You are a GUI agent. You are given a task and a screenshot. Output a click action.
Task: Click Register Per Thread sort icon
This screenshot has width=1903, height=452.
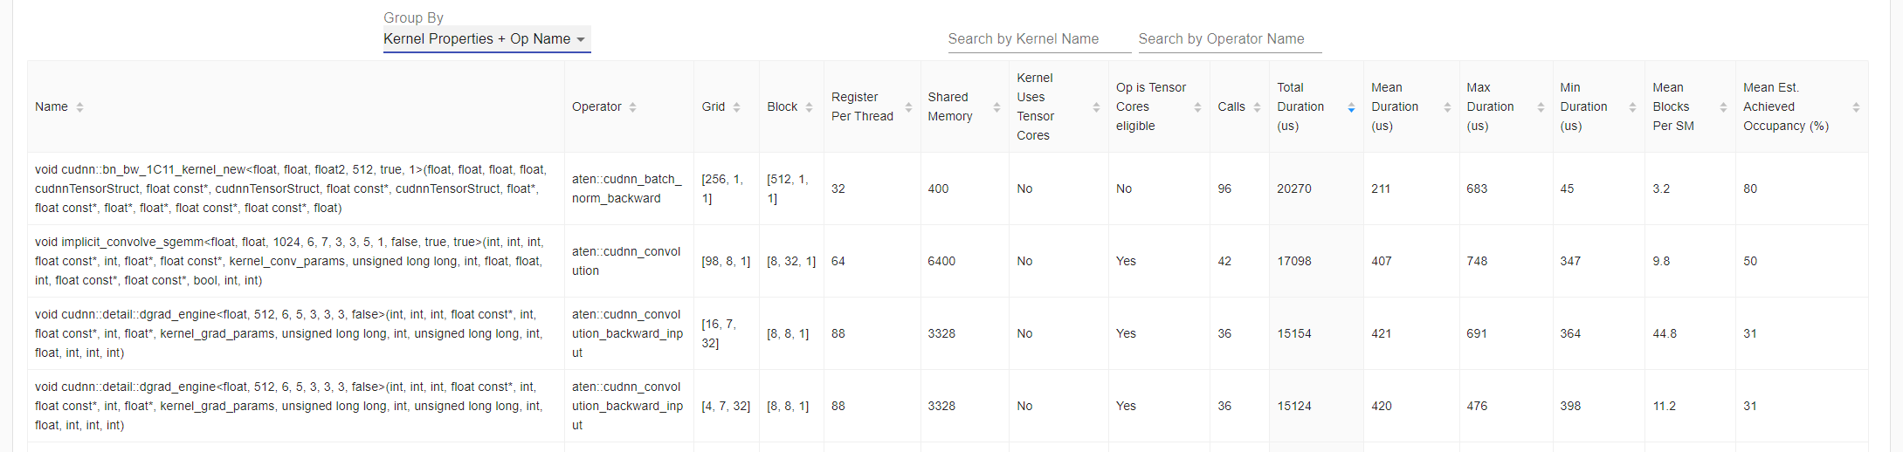click(908, 107)
